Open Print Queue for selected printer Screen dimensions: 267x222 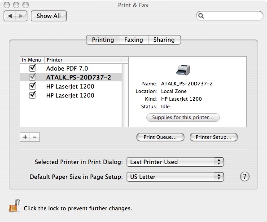click(x=160, y=137)
